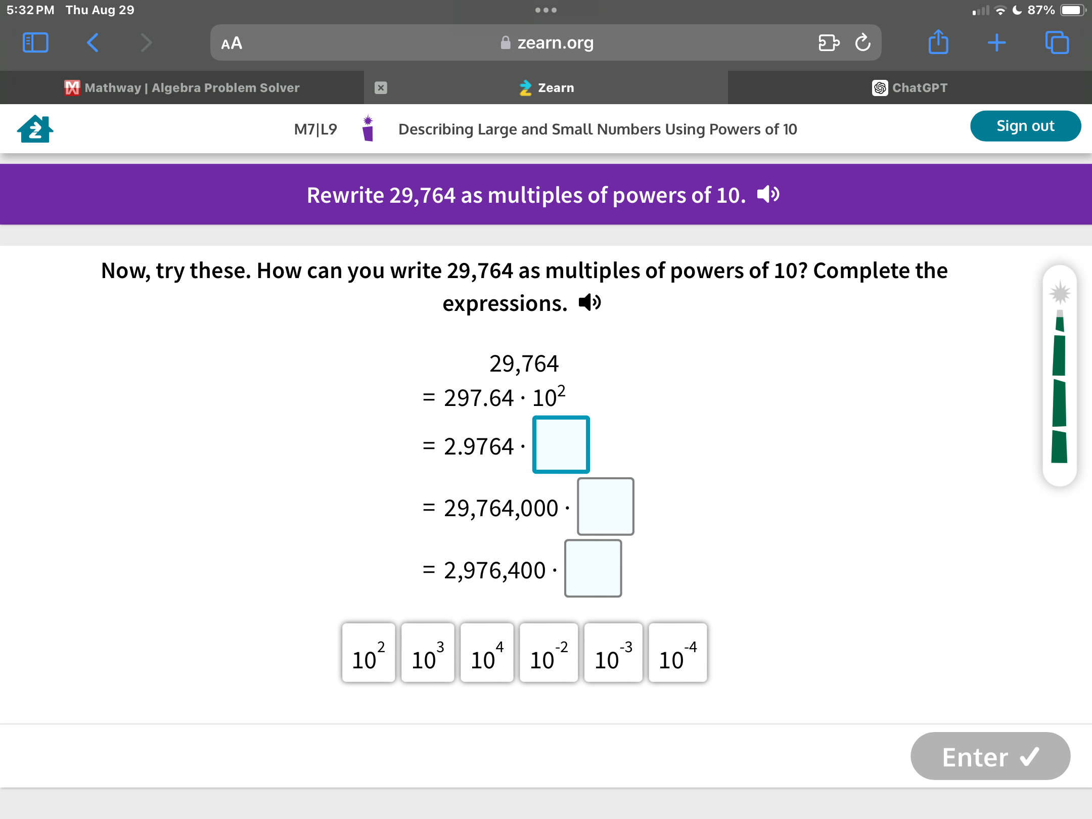Screen dimensions: 1092x819
Task: Tap the three-dot multitasking menu
Action: [x=546, y=10]
